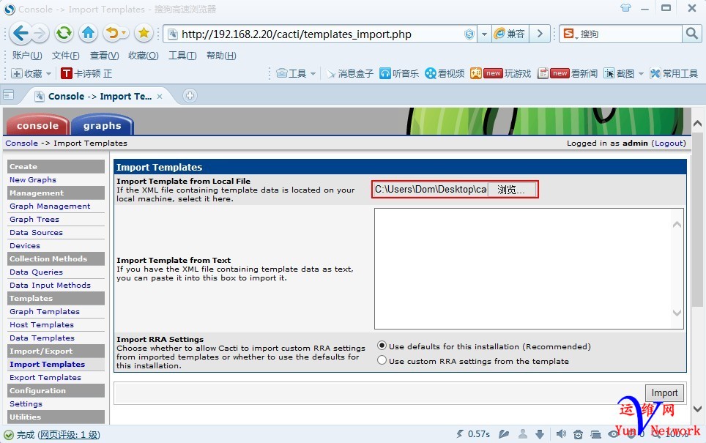The height and width of the screenshot is (443, 706).
Task: Click the 网页评级 page rating link
Action: [x=68, y=435]
